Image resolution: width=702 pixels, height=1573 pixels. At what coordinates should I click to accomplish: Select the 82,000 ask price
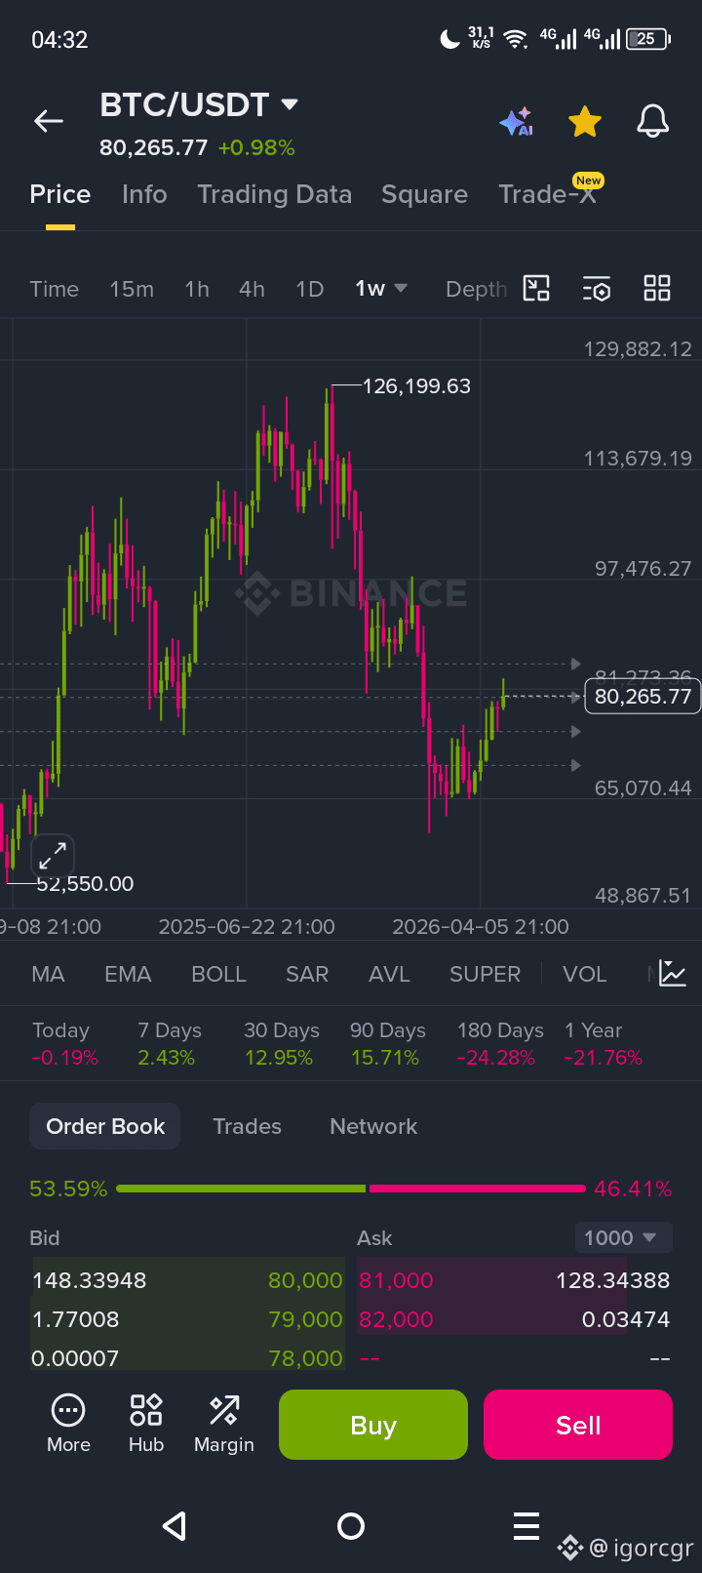click(396, 1319)
